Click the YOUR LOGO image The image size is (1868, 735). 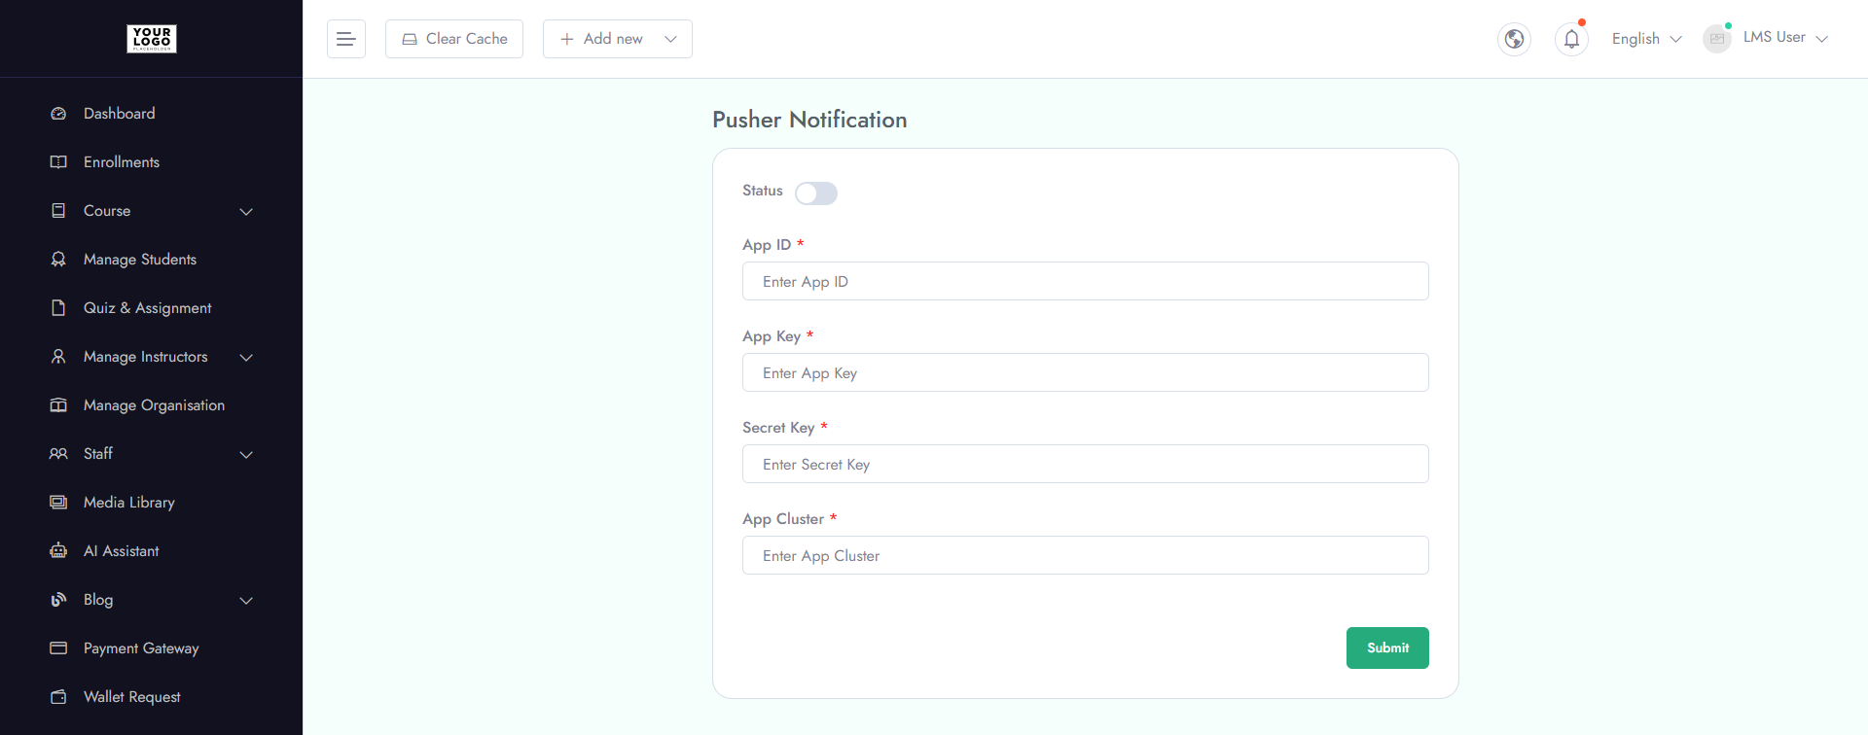coord(152,39)
